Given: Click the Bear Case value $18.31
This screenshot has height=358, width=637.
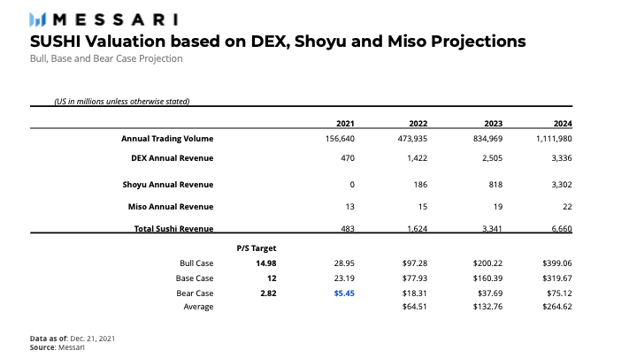Looking at the screenshot, I should click(x=415, y=293).
